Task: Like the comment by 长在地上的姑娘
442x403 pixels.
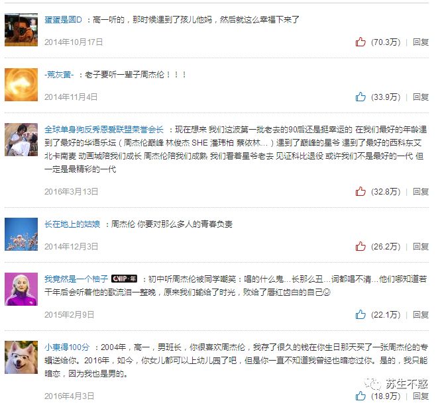Action: point(360,246)
